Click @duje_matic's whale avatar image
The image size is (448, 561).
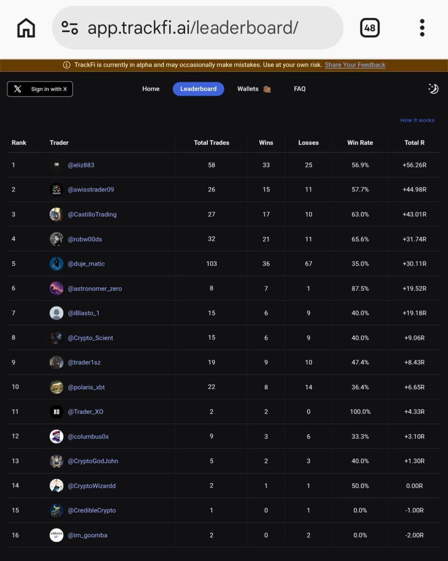click(56, 263)
